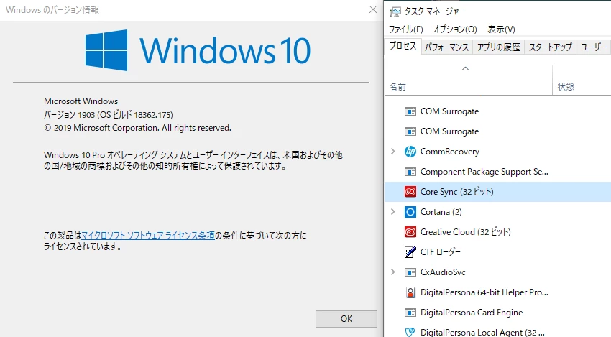
Task: Click the second COM Surrogate icon
Action: click(x=410, y=131)
